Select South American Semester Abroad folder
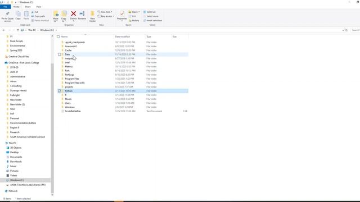 28,137
